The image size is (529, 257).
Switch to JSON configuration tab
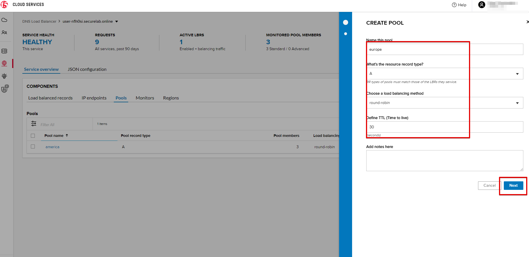(x=87, y=69)
